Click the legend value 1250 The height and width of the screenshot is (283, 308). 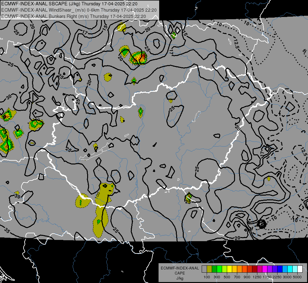point(257,277)
